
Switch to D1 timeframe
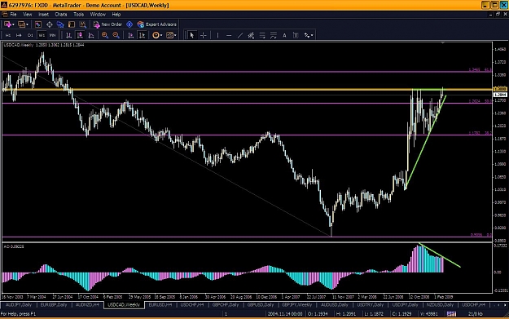click(x=30, y=35)
